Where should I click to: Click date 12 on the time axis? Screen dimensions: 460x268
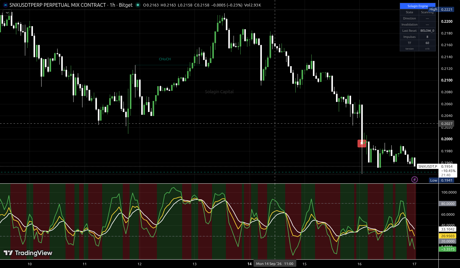pos(139,264)
